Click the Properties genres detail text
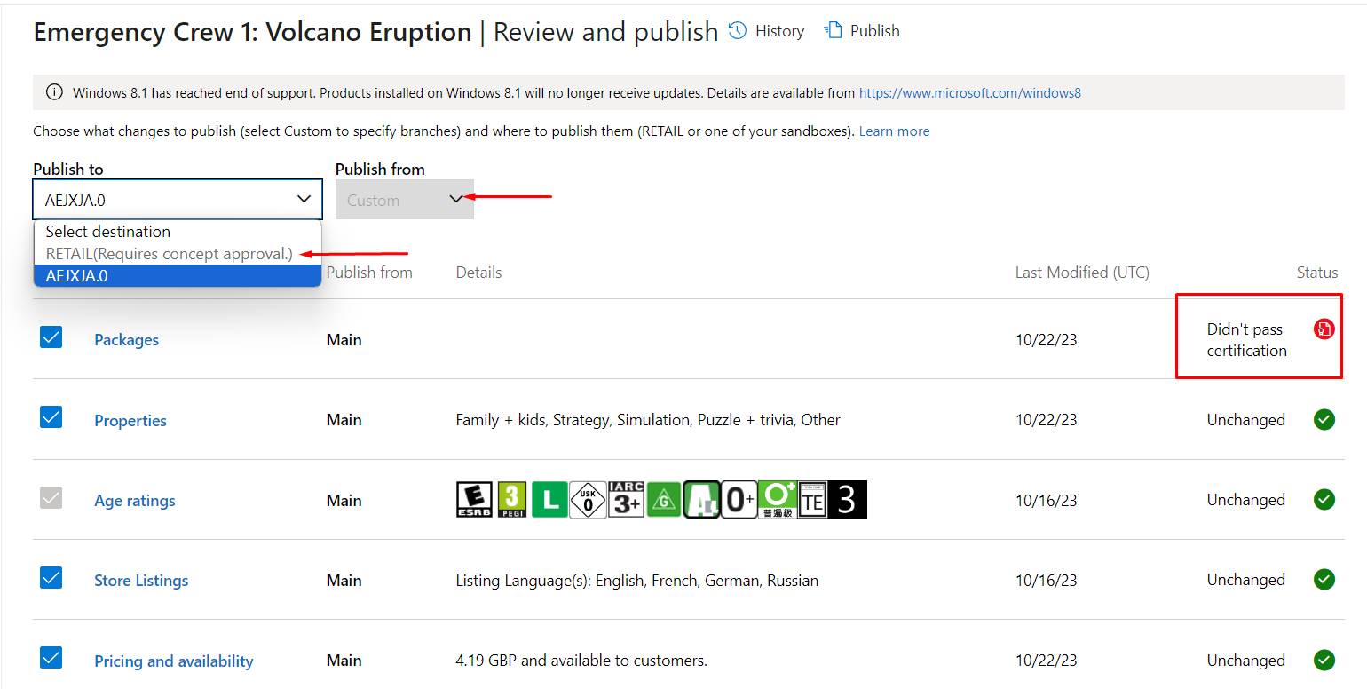This screenshot has width=1367, height=689. tap(648, 420)
